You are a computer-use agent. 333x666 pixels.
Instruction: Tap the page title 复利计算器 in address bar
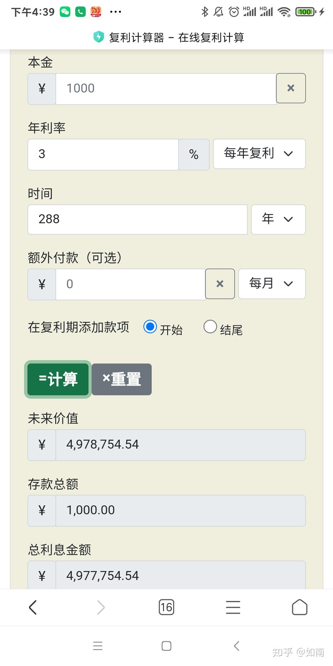137,38
